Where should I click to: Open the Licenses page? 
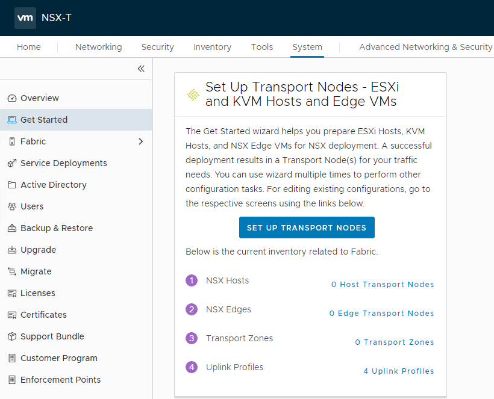(x=37, y=292)
